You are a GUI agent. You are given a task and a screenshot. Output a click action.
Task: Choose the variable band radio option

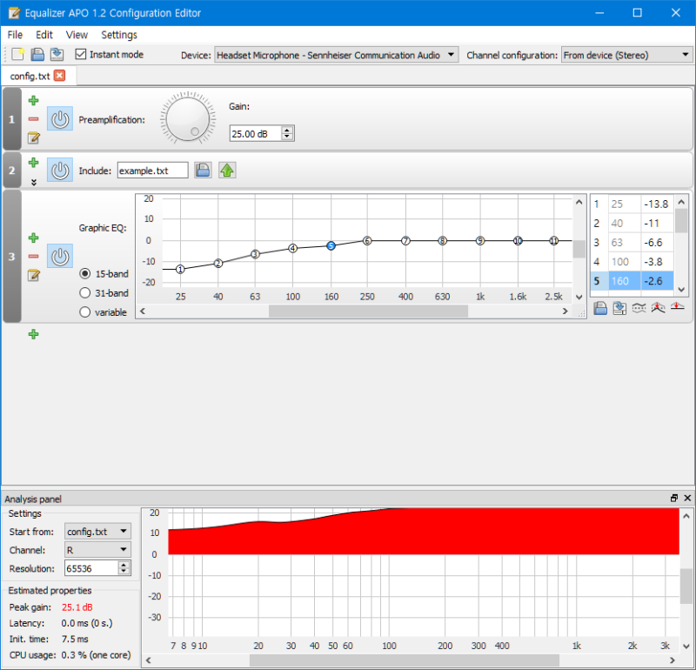[x=85, y=312]
